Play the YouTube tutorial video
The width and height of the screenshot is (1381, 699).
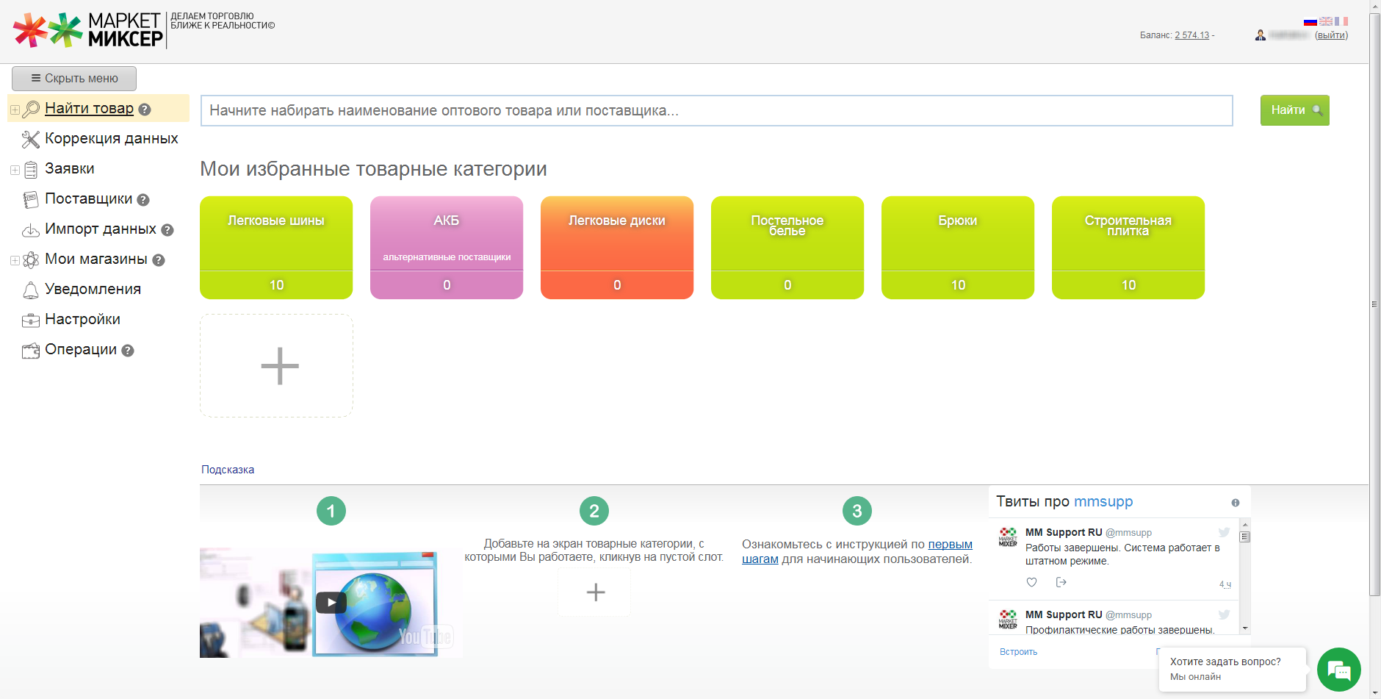[x=331, y=603]
